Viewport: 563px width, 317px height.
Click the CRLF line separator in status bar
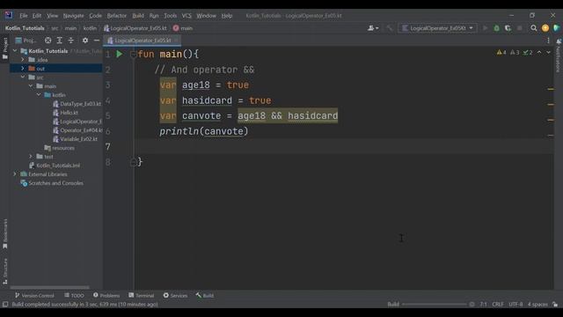click(498, 305)
